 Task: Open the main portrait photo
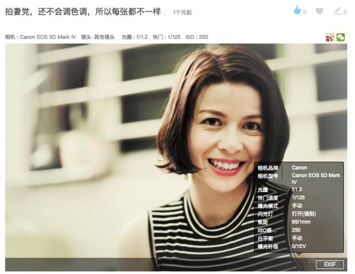[x=176, y=157]
